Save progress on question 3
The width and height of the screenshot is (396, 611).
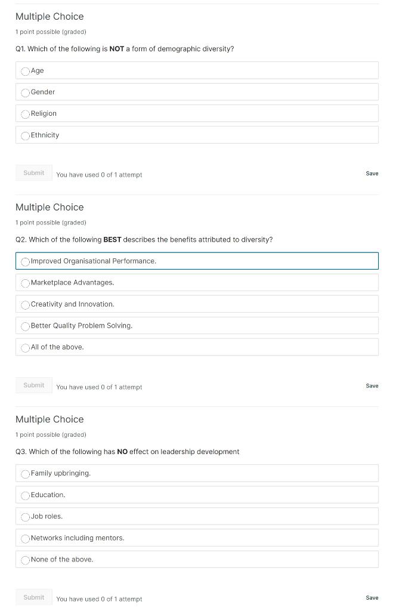[x=372, y=597]
